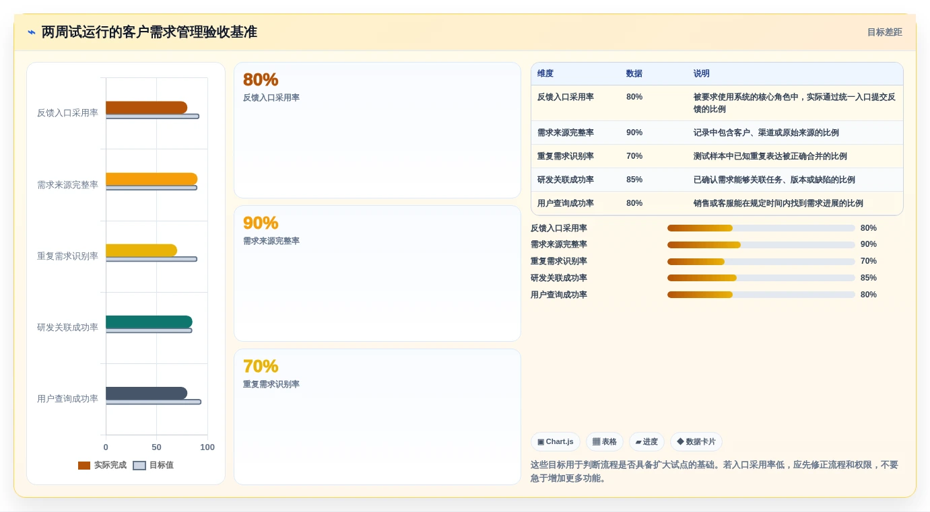Click the 数据 column header
The image size is (930, 512).
point(634,74)
